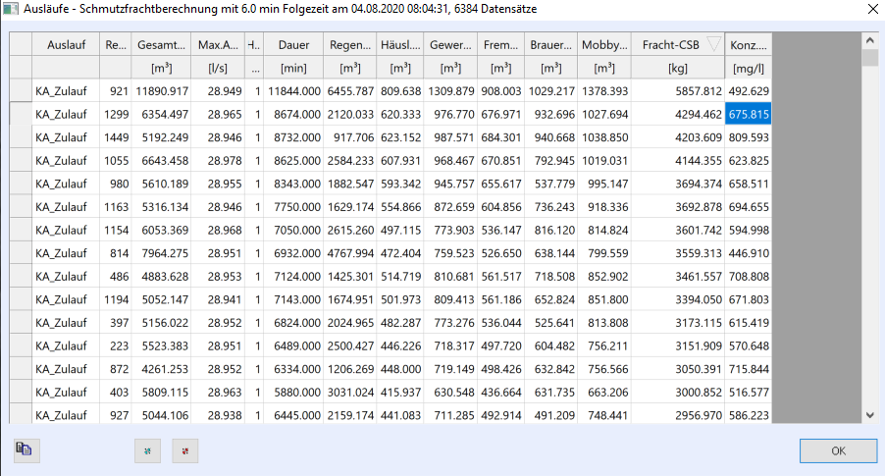
Task: Click the Mobby... column header
Action: (604, 44)
